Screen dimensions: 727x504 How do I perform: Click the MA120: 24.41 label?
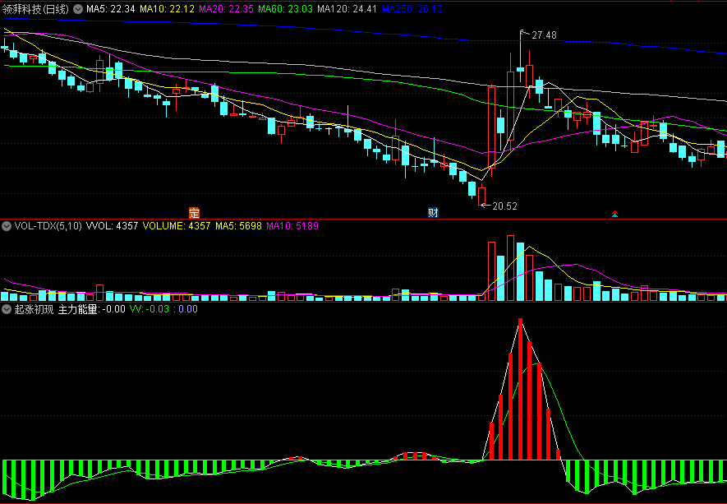347,9
